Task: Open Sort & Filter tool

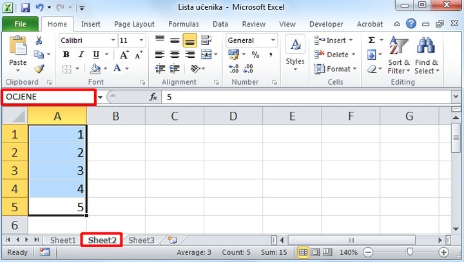Action: point(398,55)
